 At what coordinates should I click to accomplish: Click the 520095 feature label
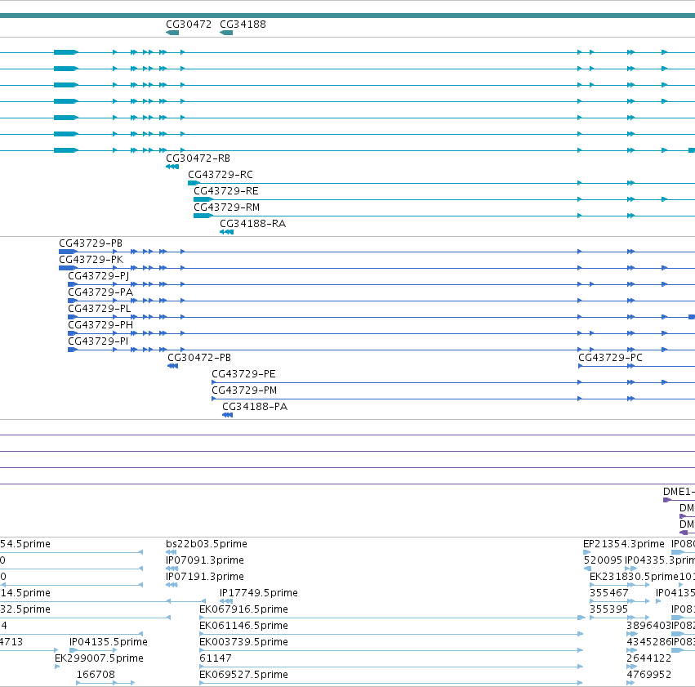click(604, 560)
